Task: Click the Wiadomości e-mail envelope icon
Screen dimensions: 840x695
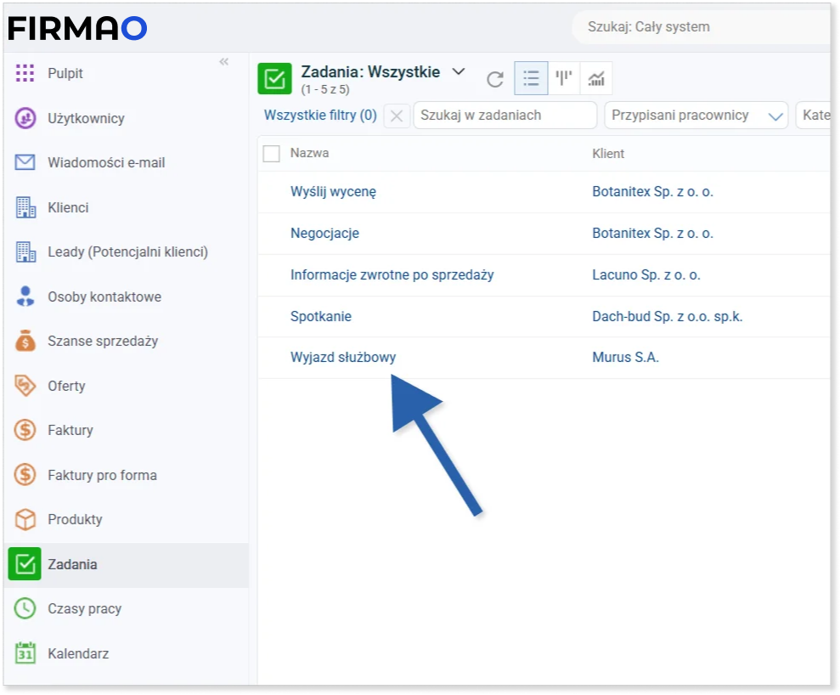Action: pyautogui.click(x=25, y=162)
